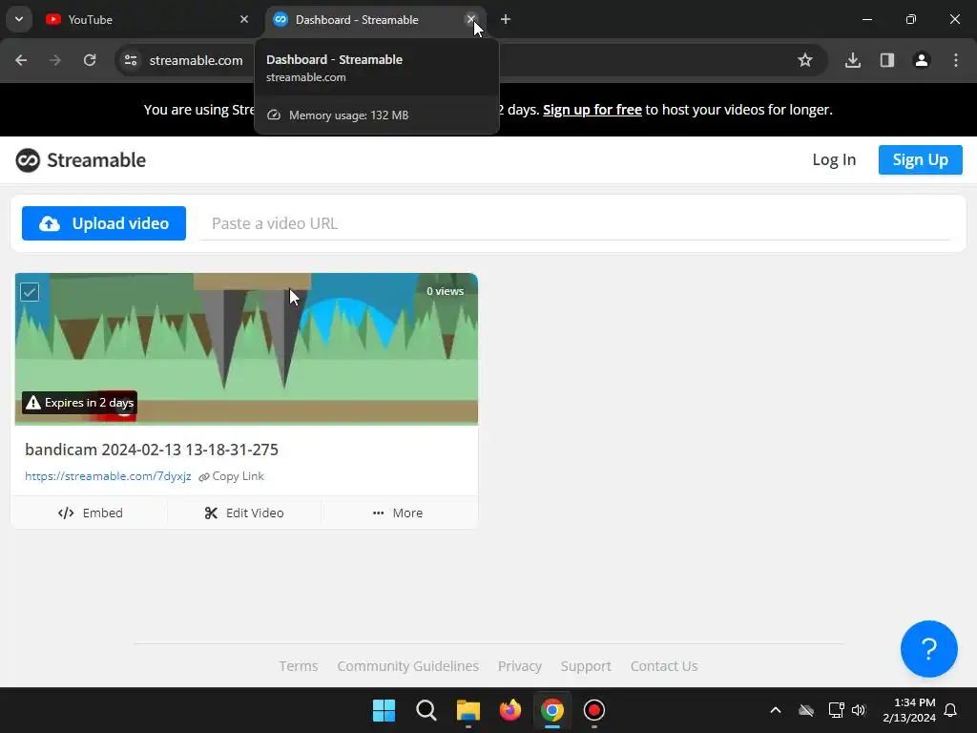Open Windows Start menu
Viewport: 977px width, 733px height.
384,710
